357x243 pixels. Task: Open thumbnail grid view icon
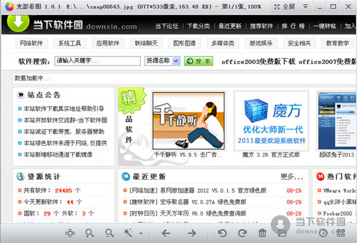coord(340,233)
